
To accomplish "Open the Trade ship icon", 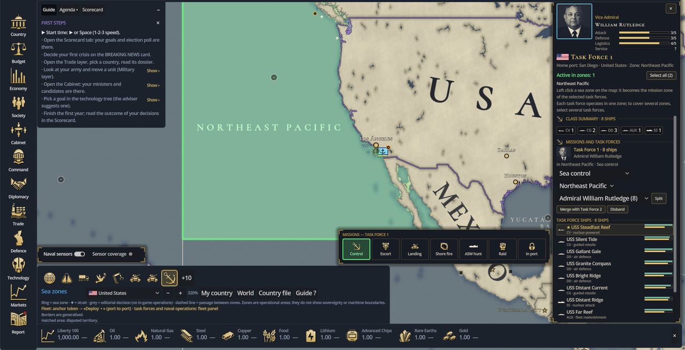I will (x=18, y=215).
